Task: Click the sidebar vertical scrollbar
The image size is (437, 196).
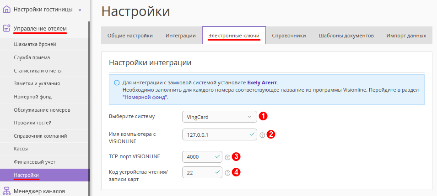Action: (89, 108)
